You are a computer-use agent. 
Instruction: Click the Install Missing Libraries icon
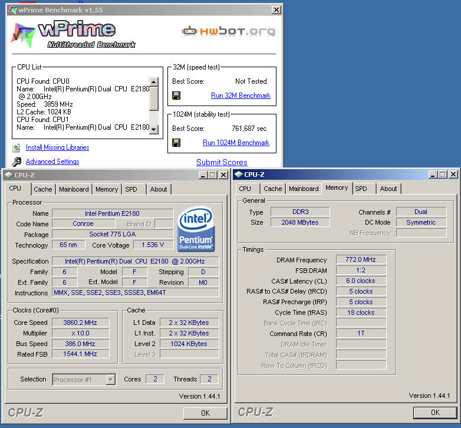click(x=16, y=147)
